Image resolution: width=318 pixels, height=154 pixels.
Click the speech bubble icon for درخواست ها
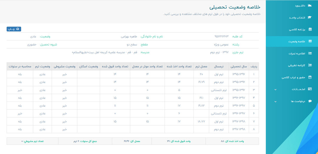[310, 101]
